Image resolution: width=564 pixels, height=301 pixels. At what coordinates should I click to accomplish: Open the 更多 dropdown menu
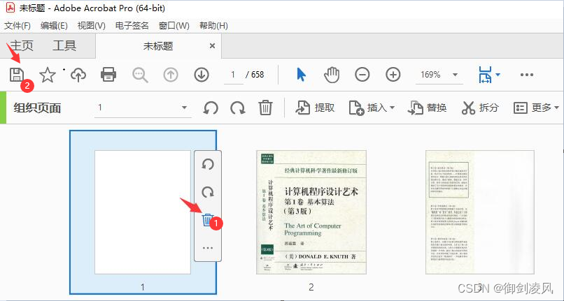pos(536,108)
